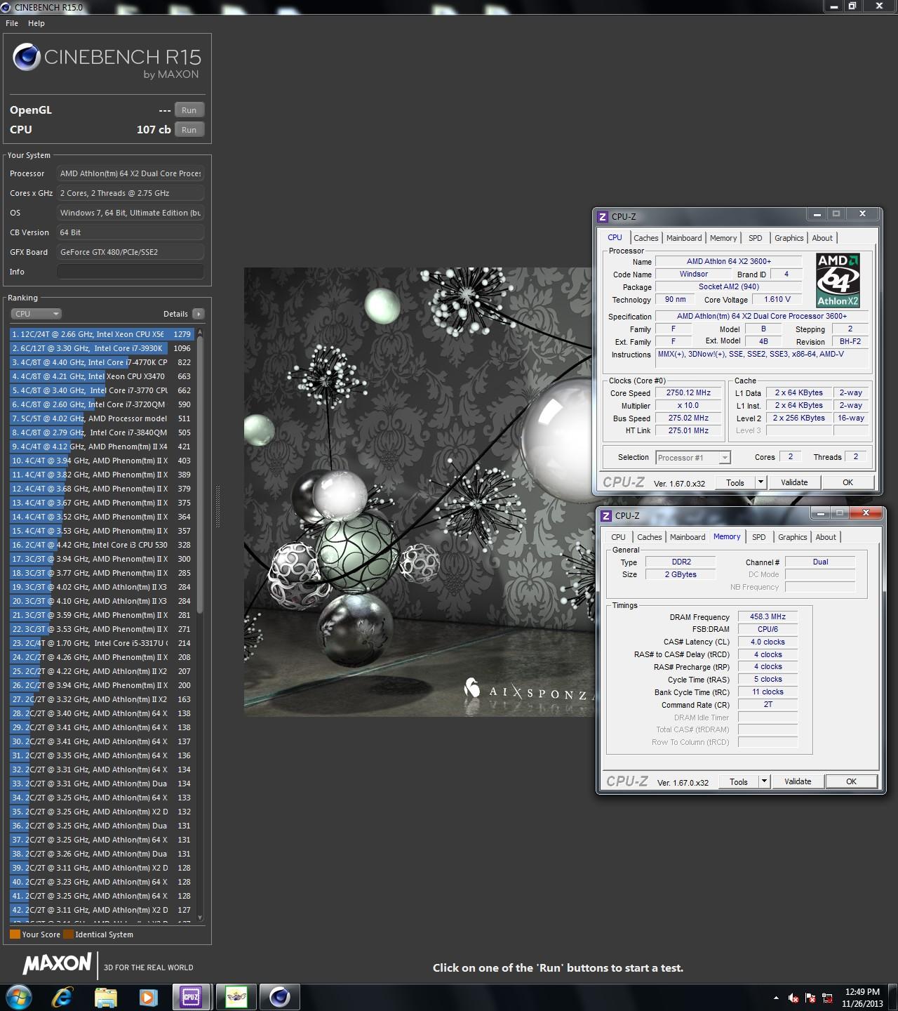Run the CPU benchmark
898x1011 pixels.
click(x=189, y=130)
